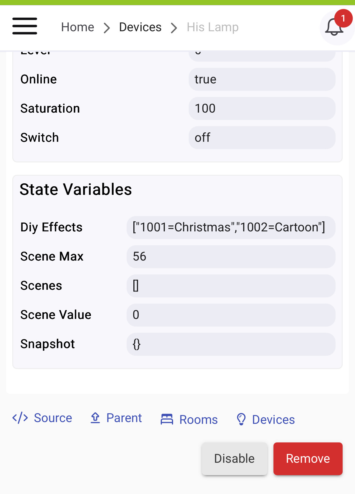Viewport: 355px width, 494px height.
Task: Click the His Lamp breadcrumb item
Action: (x=213, y=27)
